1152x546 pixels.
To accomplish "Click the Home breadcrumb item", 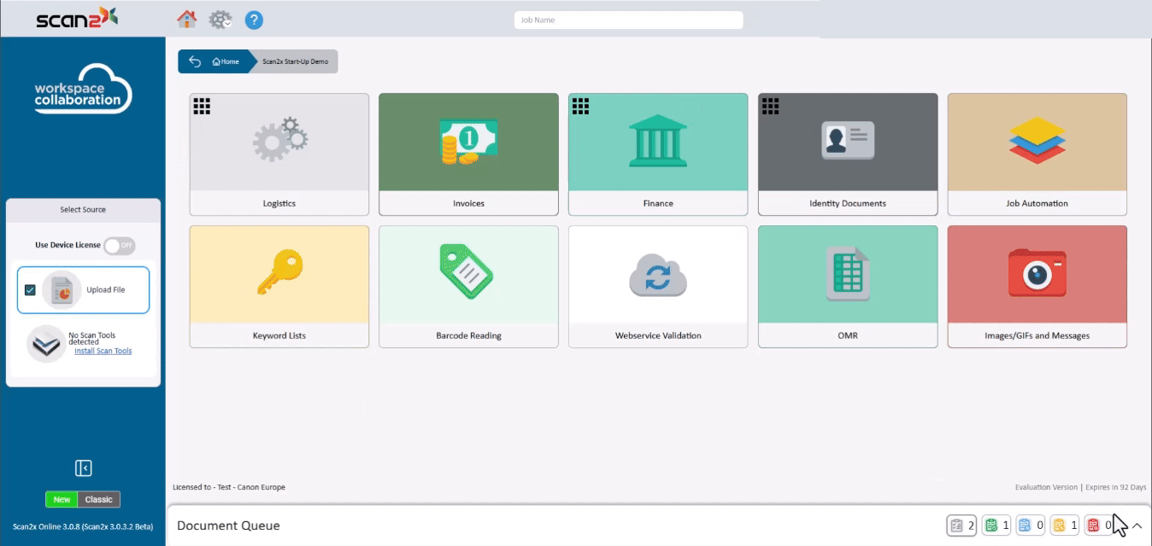I will tap(226, 61).
